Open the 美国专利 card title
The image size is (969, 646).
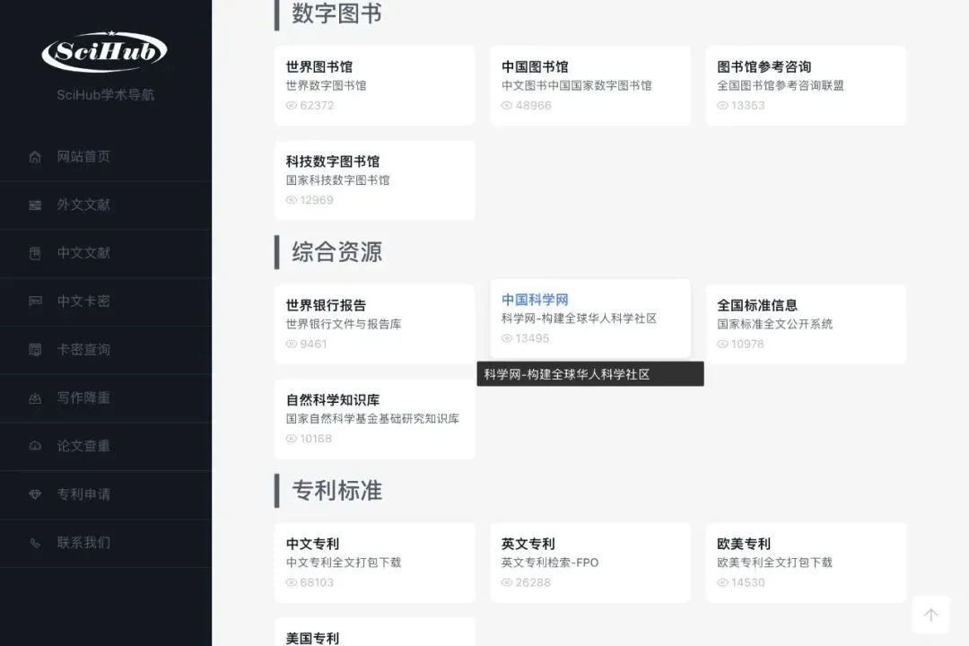point(312,638)
